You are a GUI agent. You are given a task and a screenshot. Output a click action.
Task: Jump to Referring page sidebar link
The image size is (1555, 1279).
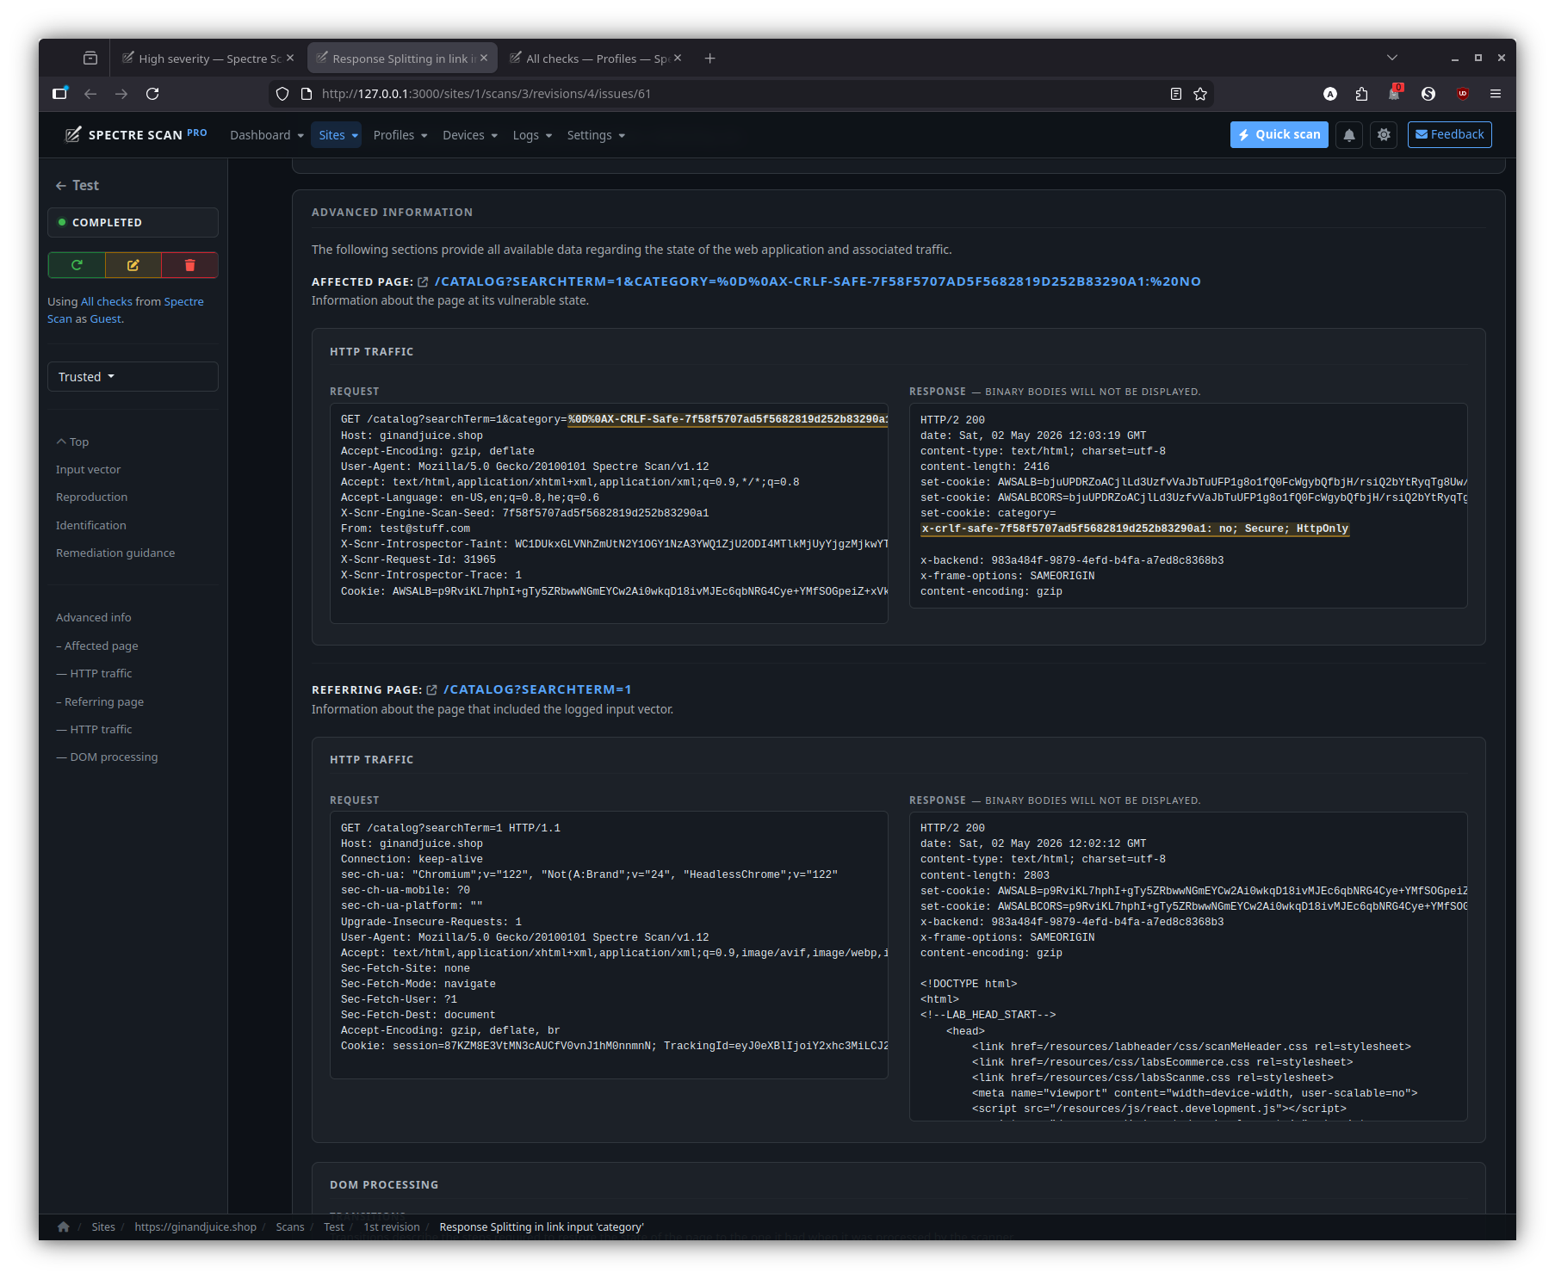pyautogui.click(x=100, y=701)
